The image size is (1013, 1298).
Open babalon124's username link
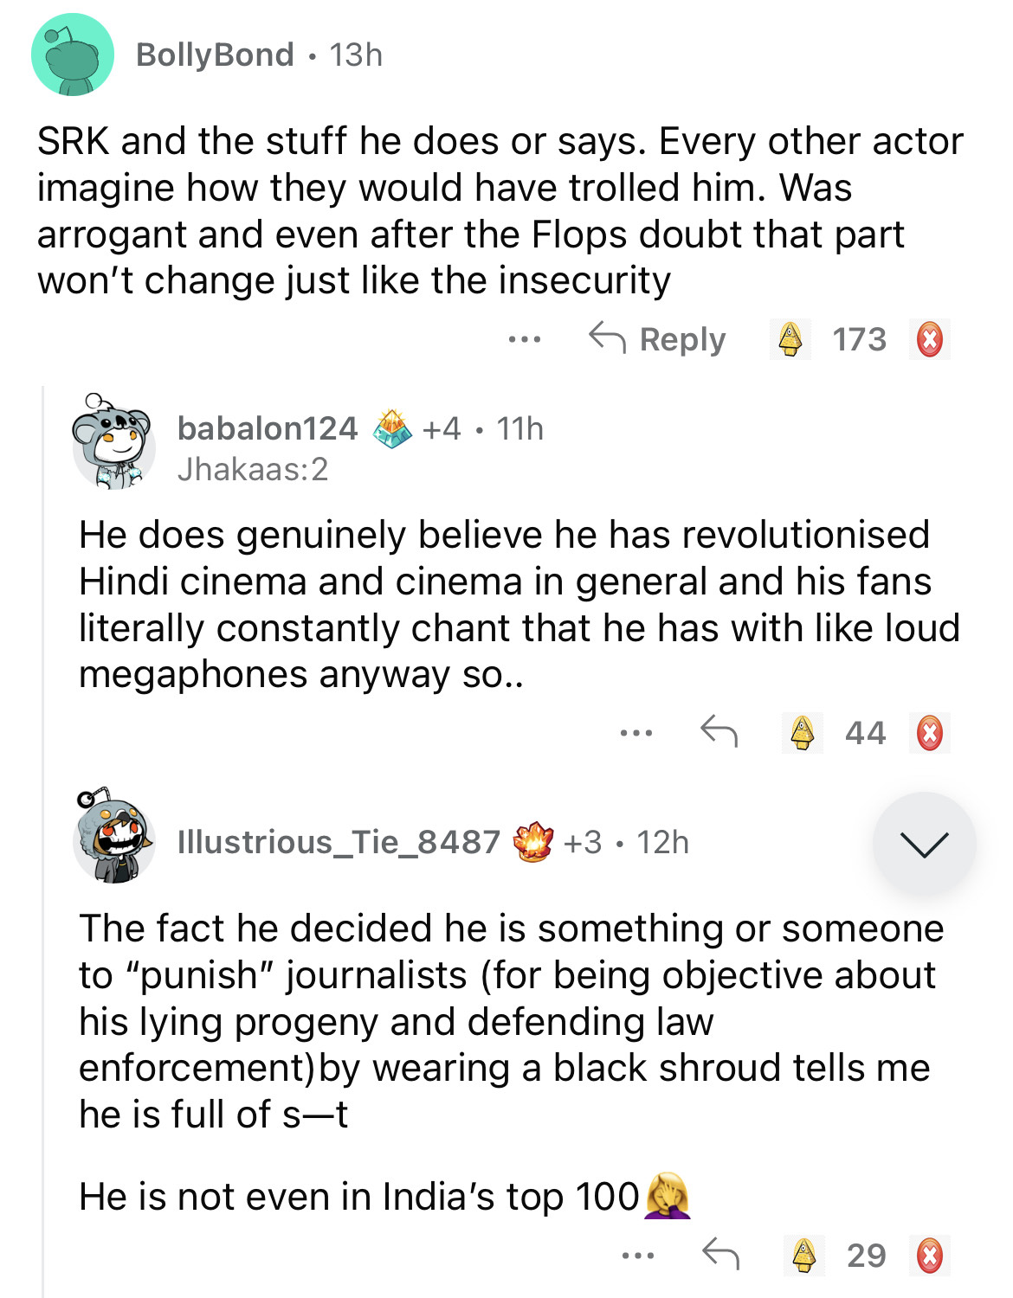(267, 427)
